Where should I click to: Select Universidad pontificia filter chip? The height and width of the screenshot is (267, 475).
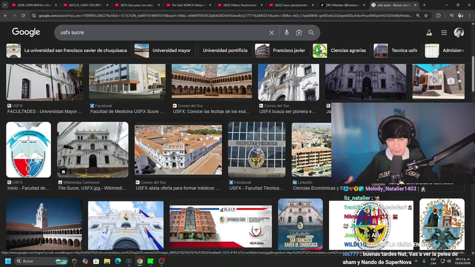[225, 50]
